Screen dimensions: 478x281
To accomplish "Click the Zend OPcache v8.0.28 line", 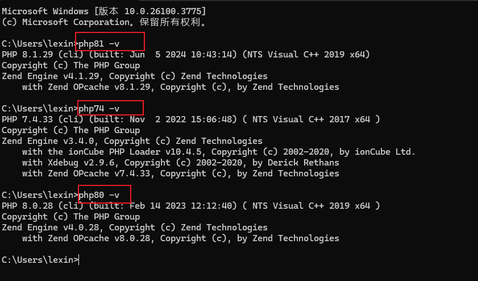I will (x=181, y=238).
